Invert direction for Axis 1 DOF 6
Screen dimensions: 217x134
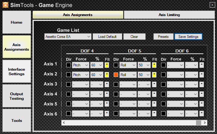pos(163,65)
